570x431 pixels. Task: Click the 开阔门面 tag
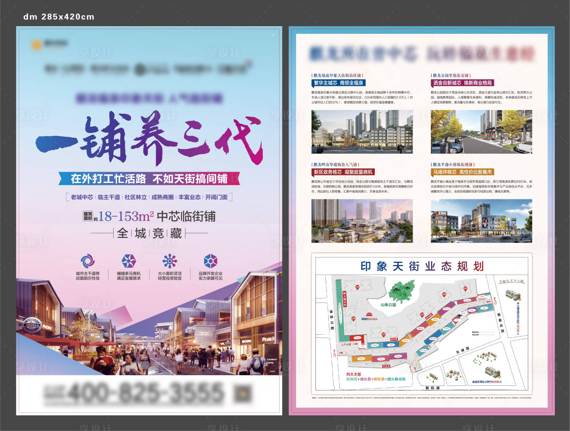216,197
